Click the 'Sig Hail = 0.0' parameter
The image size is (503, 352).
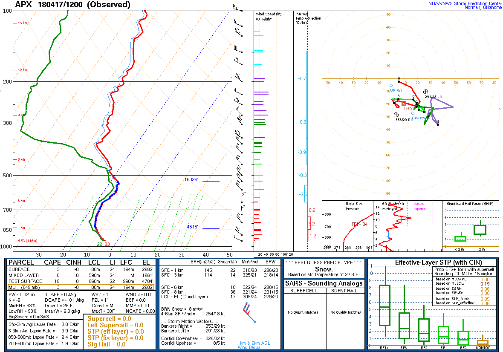point(107,344)
